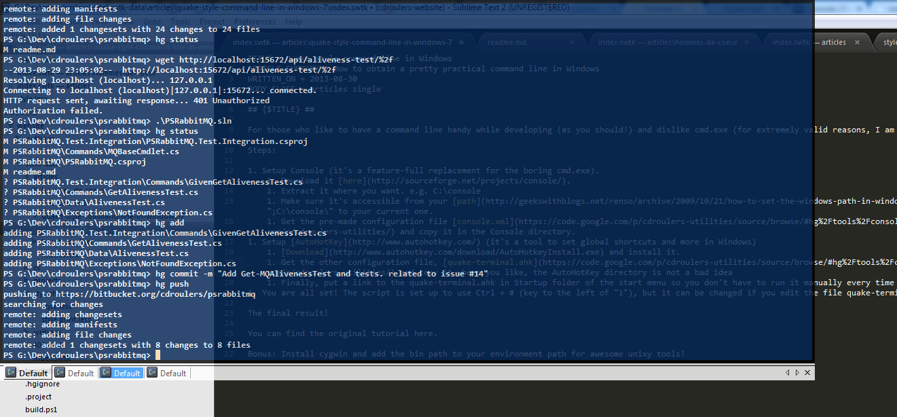Close the active console tab with X
Viewport: 897px width, 417px height.
807,373
